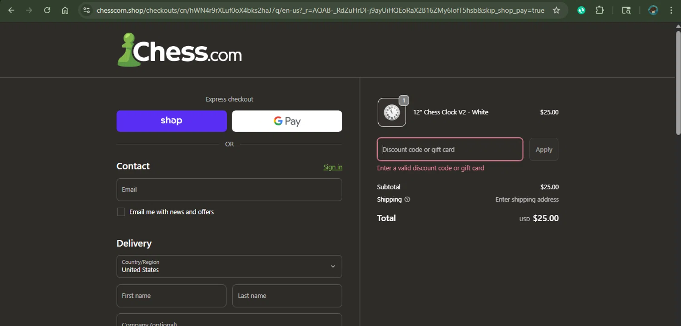
Task: Focus the Last name field
Action: [287, 296]
